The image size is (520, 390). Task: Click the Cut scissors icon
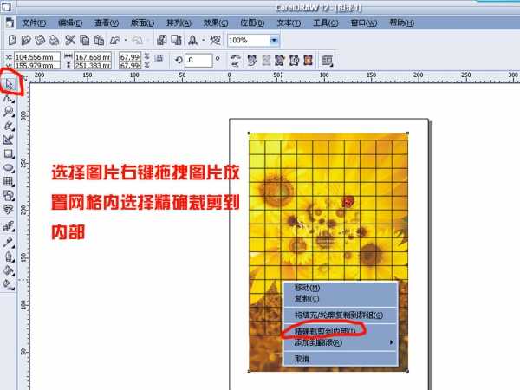point(70,40)
